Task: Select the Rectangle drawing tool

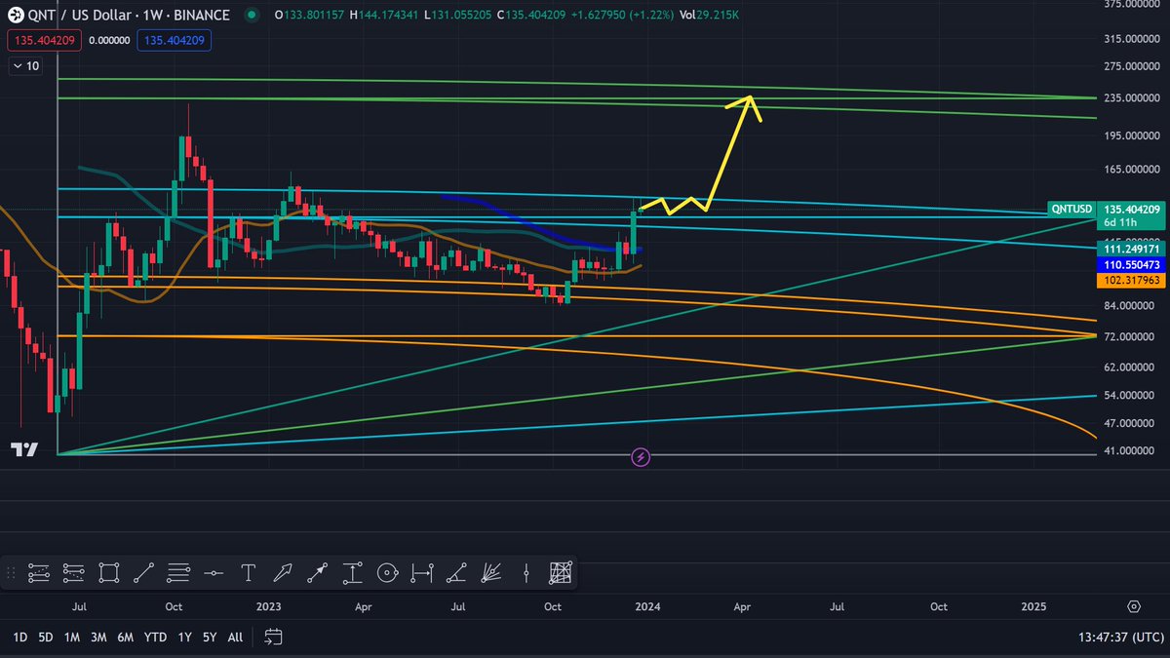Action: 108,573
